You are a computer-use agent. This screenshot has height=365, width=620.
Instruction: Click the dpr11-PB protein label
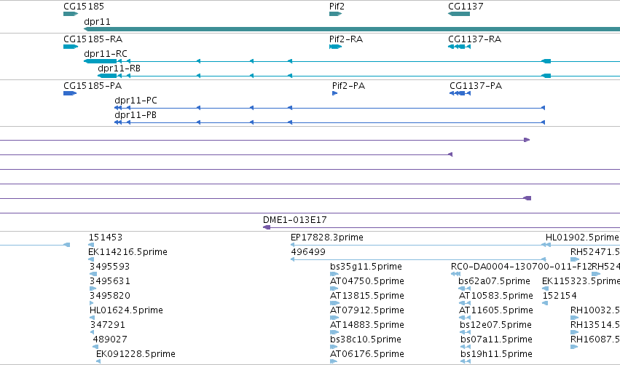coord(136,115)
